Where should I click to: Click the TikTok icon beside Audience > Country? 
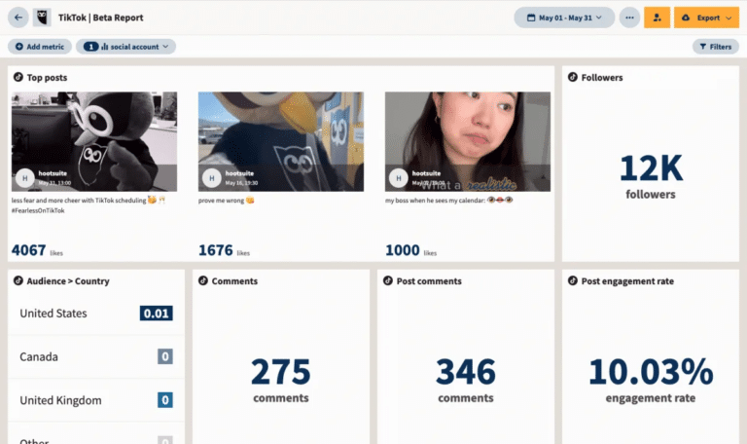tap(18, 281)
